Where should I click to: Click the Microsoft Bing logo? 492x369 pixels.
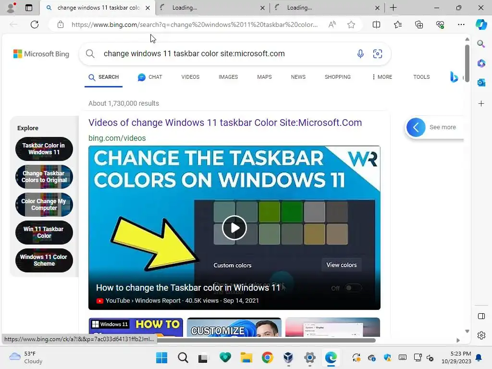(41, 54)
